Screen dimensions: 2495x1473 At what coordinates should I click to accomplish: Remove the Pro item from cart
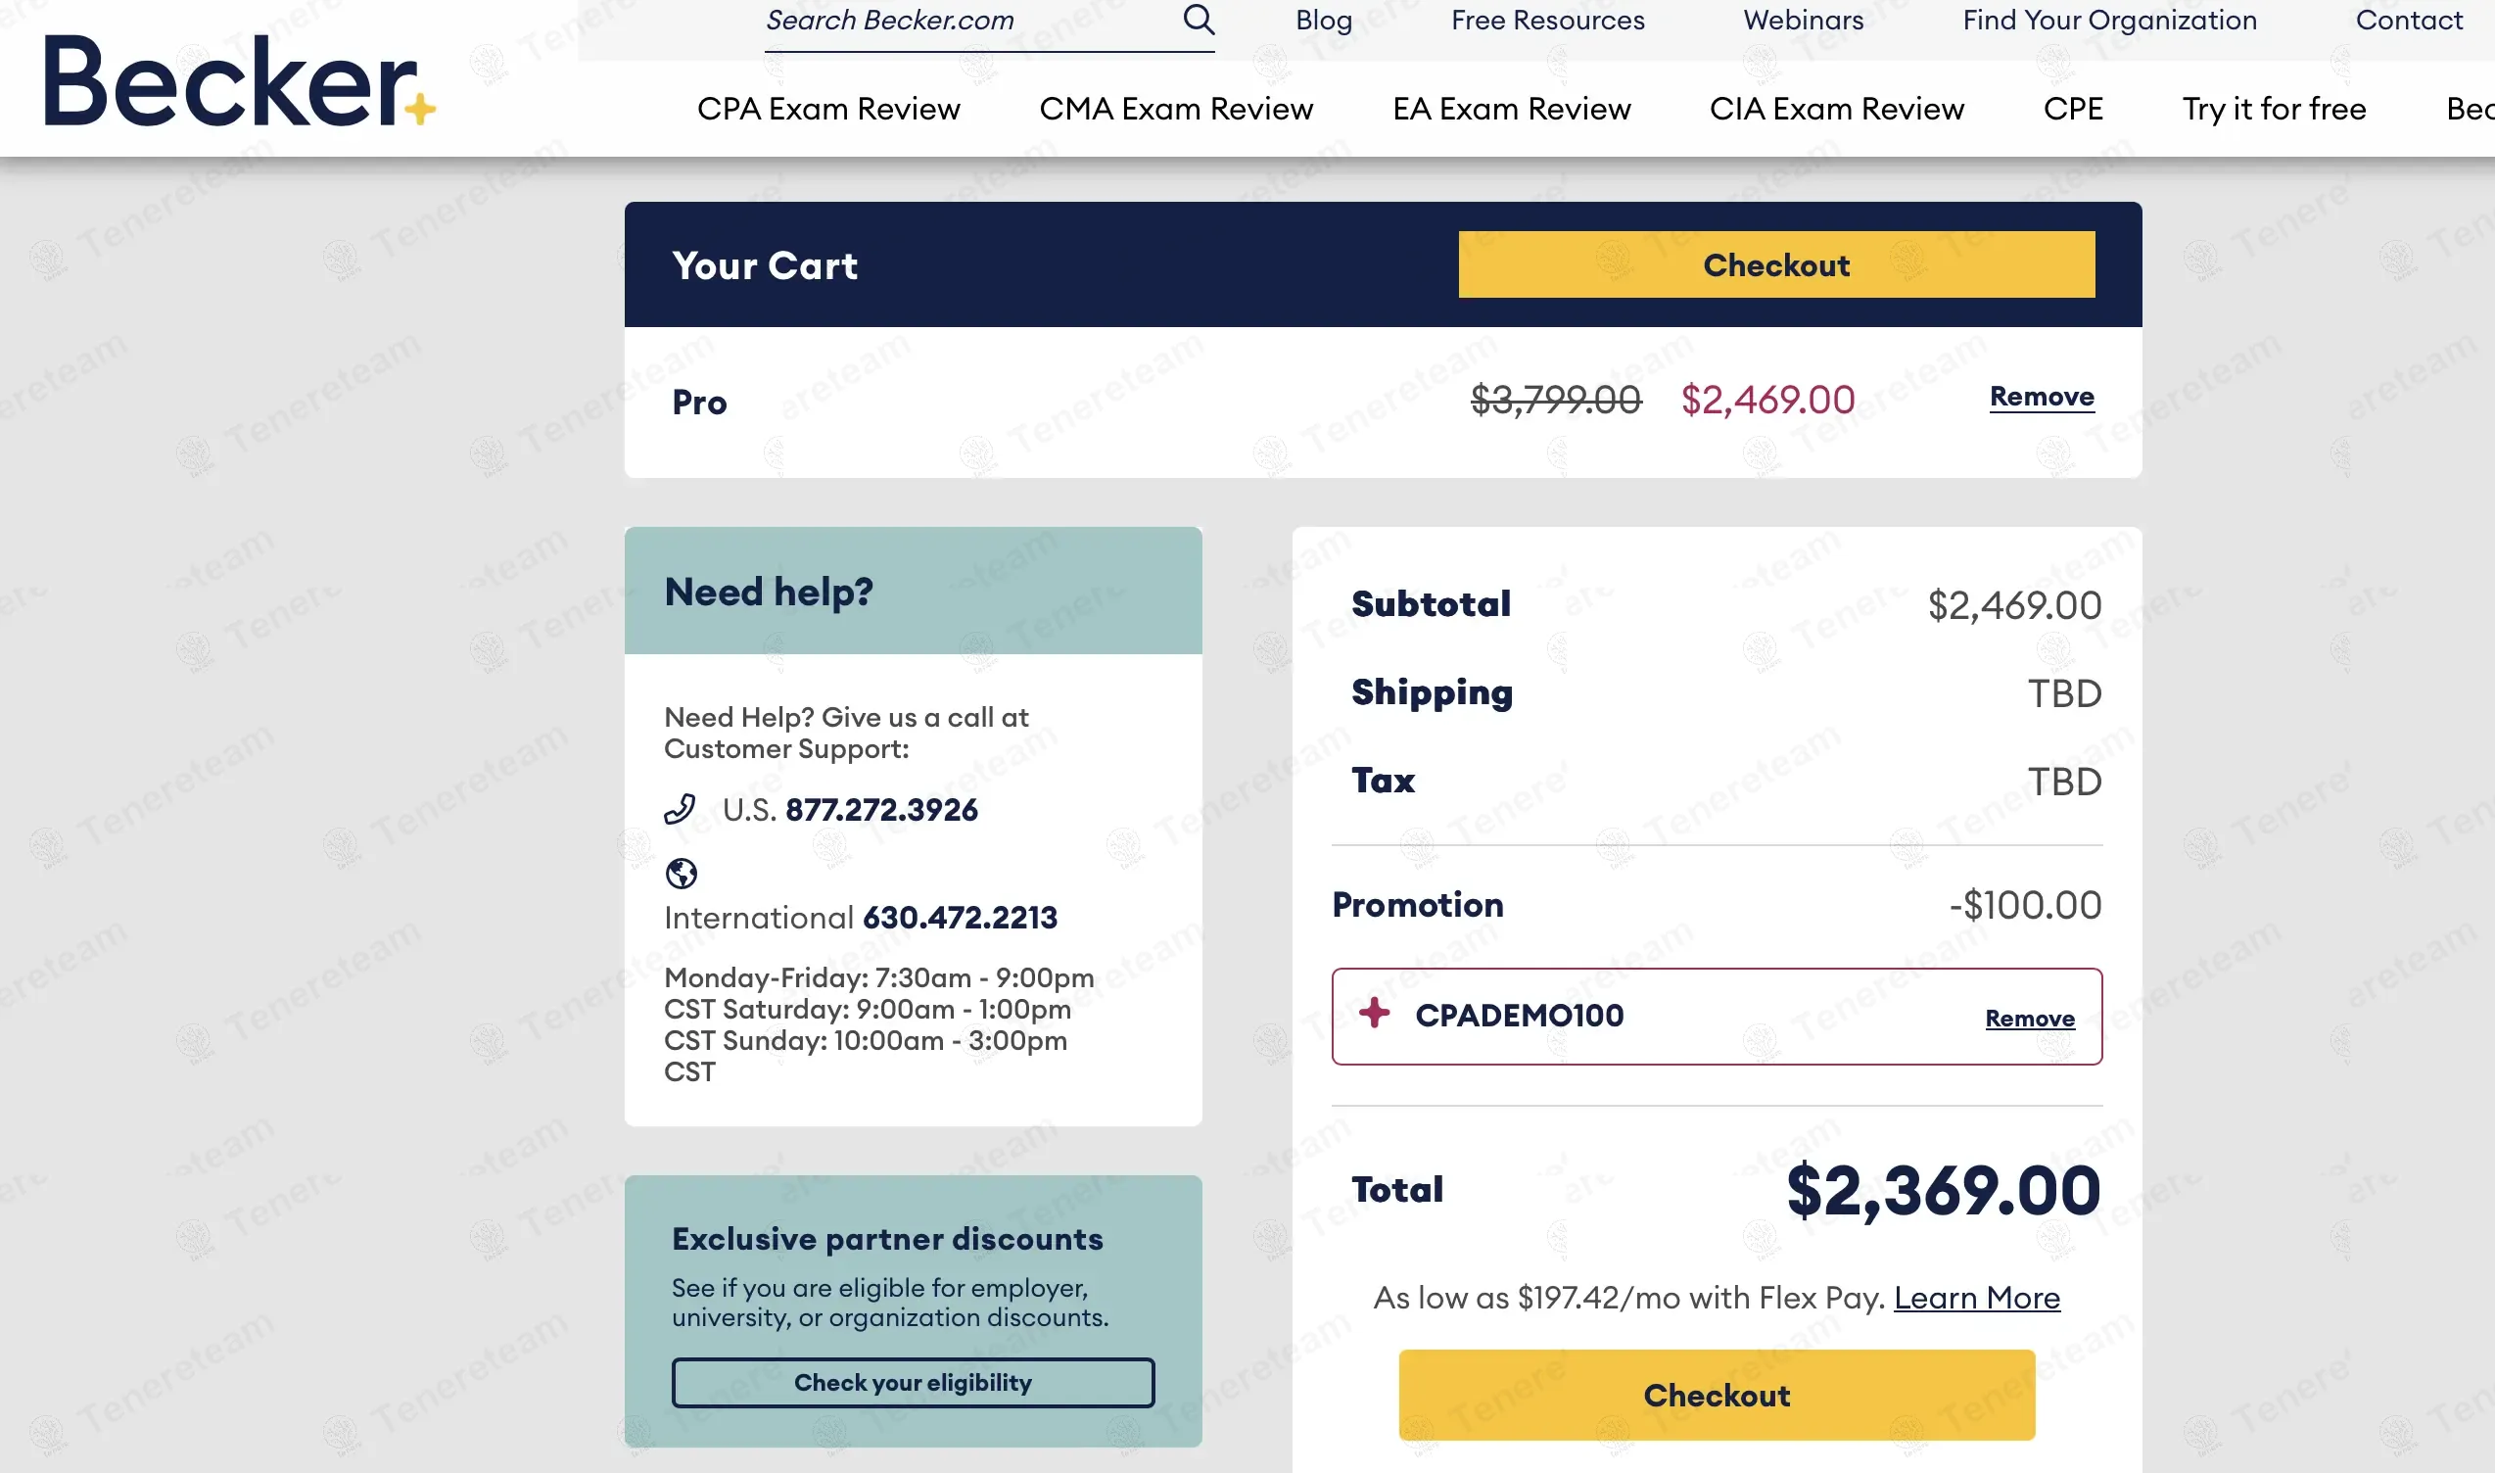[2042, 397]
